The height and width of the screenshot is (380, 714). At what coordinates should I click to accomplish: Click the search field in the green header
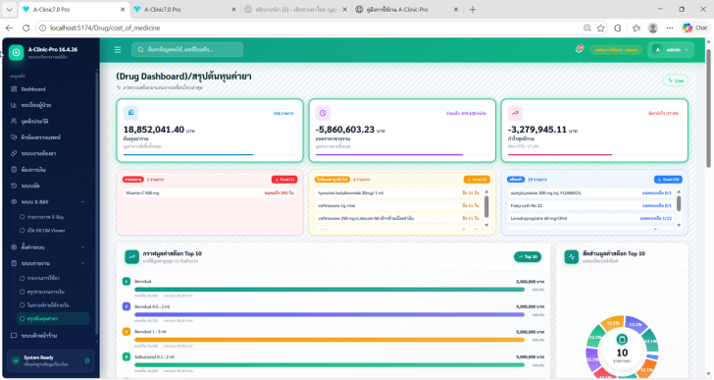pyautogui.click(x=187, y=50)
